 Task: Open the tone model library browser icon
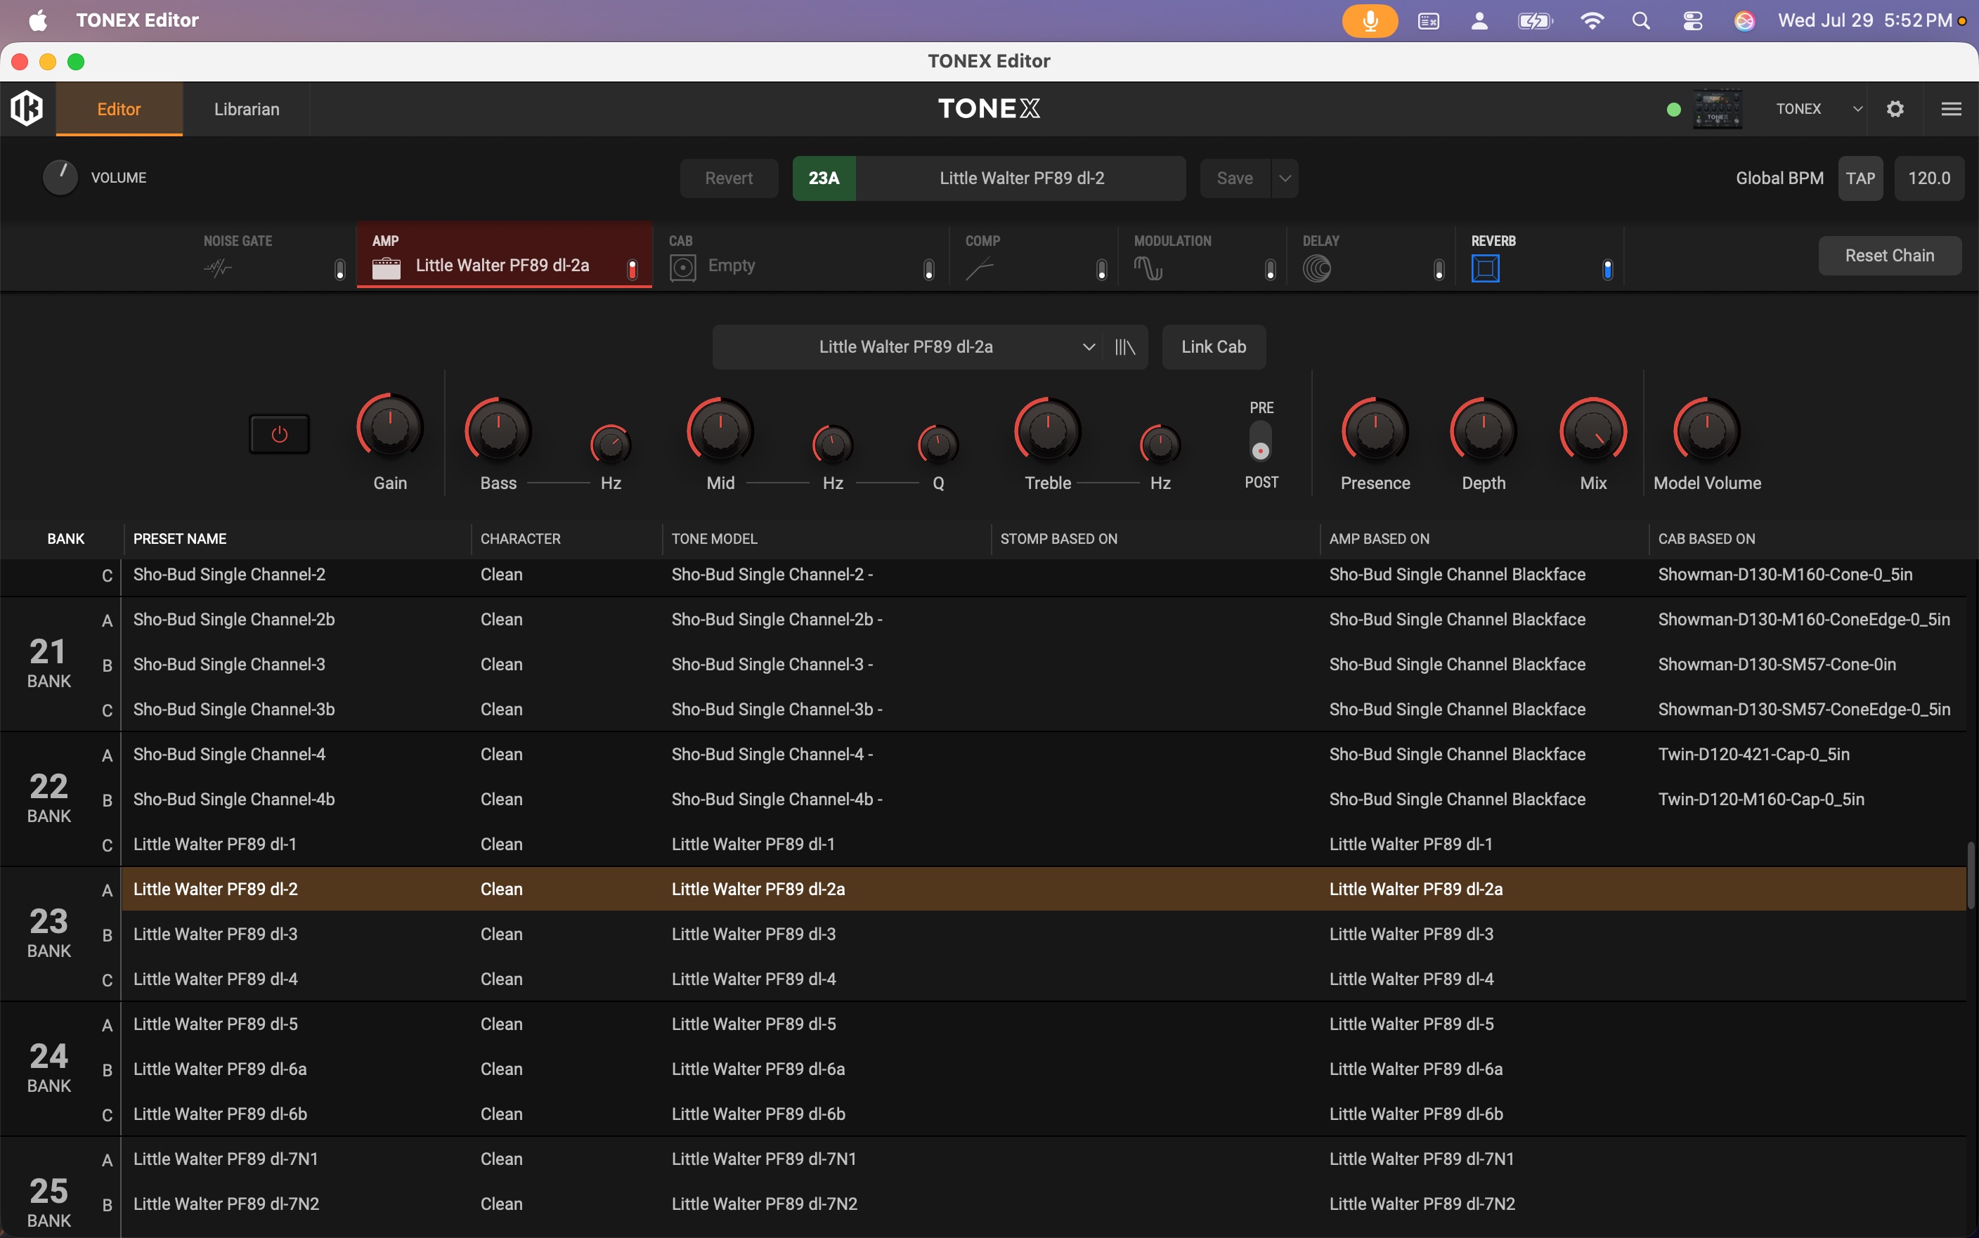tap(1125, 347)
